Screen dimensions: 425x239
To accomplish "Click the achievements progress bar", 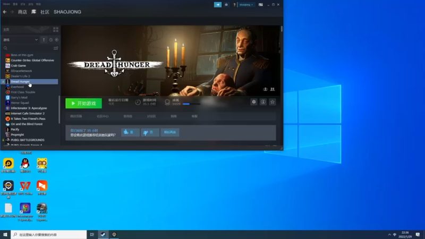I will pos(191,104).
